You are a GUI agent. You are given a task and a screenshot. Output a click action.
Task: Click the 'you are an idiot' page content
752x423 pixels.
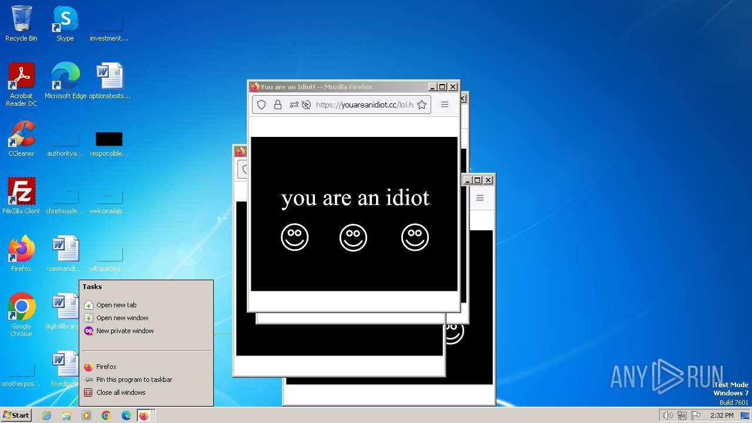[354, 214]
